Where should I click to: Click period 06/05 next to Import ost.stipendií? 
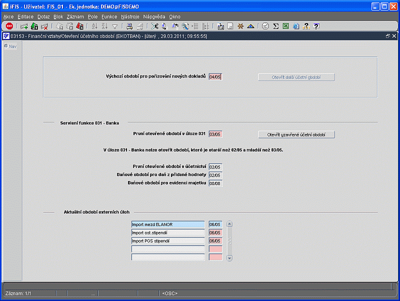tap(215, 232)
